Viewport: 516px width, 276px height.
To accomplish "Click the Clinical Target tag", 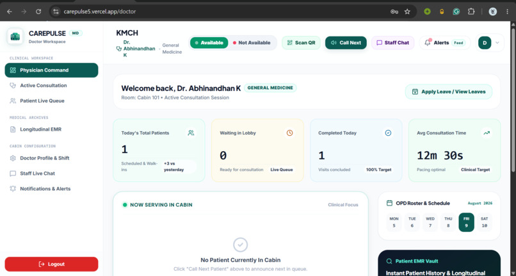I will [x=475, y=170].
